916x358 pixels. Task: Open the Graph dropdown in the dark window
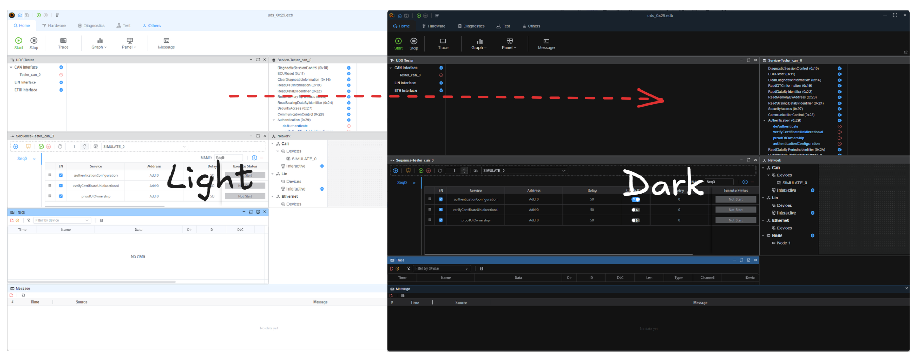point(479,43)
